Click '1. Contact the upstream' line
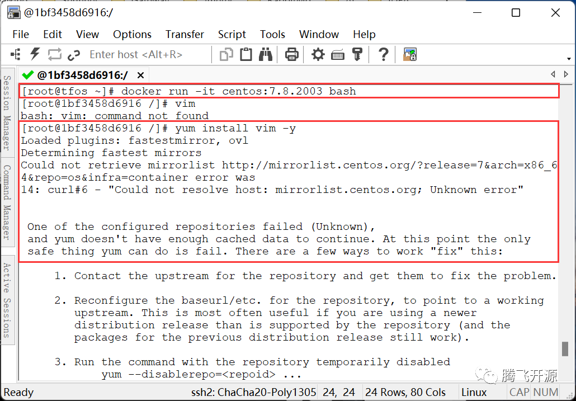576x401 pixels. [305, 276]
